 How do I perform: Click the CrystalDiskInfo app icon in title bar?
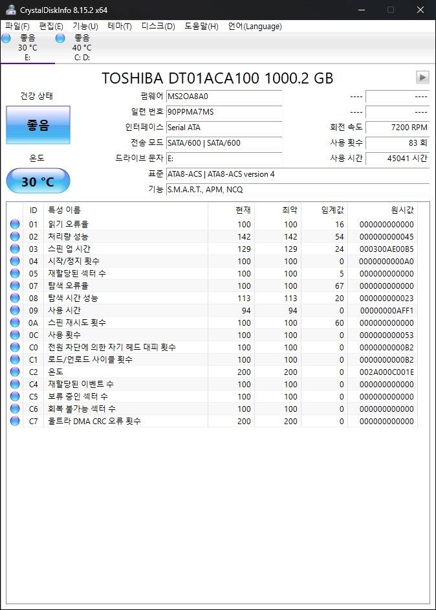coord(11,10)
